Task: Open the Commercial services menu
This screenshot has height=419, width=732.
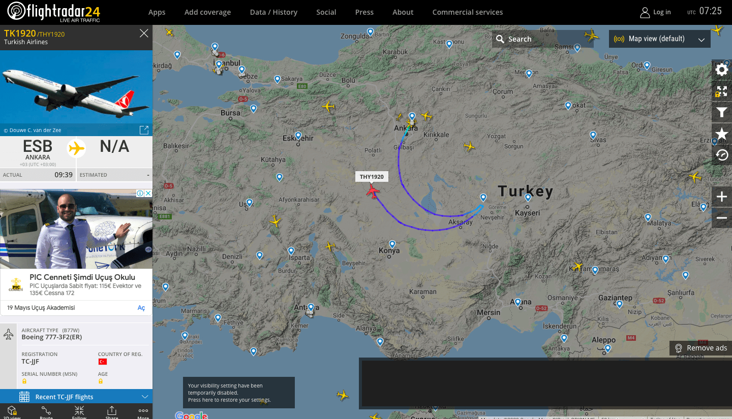Action: pyautogui.click(x=468, y=12)
